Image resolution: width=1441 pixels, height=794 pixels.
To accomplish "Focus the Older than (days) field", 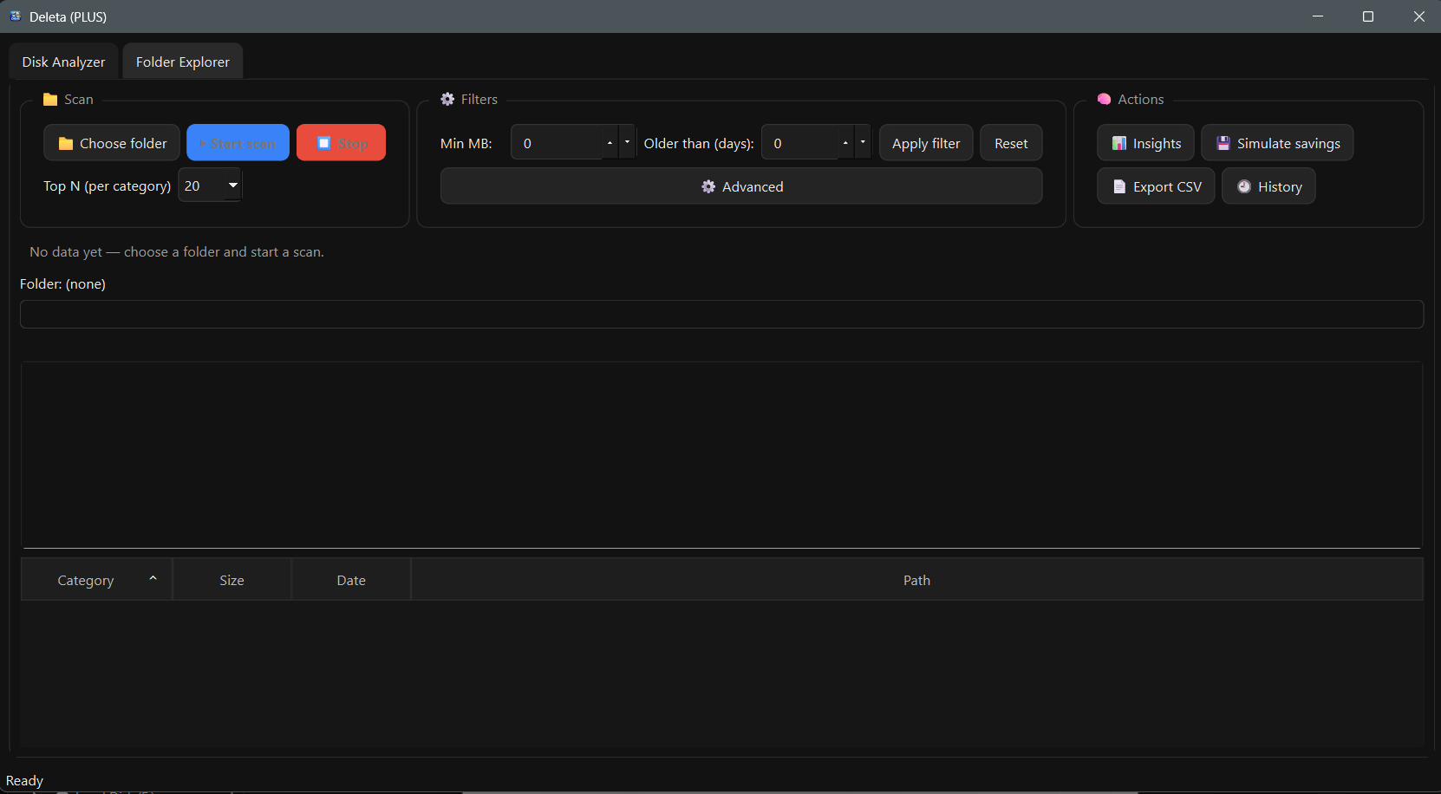I will coord(800,143).
